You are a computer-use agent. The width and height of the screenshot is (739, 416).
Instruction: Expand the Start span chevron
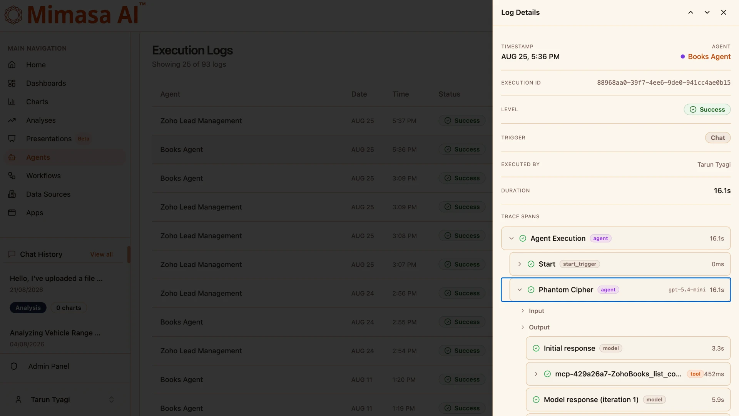click(520, 264)
